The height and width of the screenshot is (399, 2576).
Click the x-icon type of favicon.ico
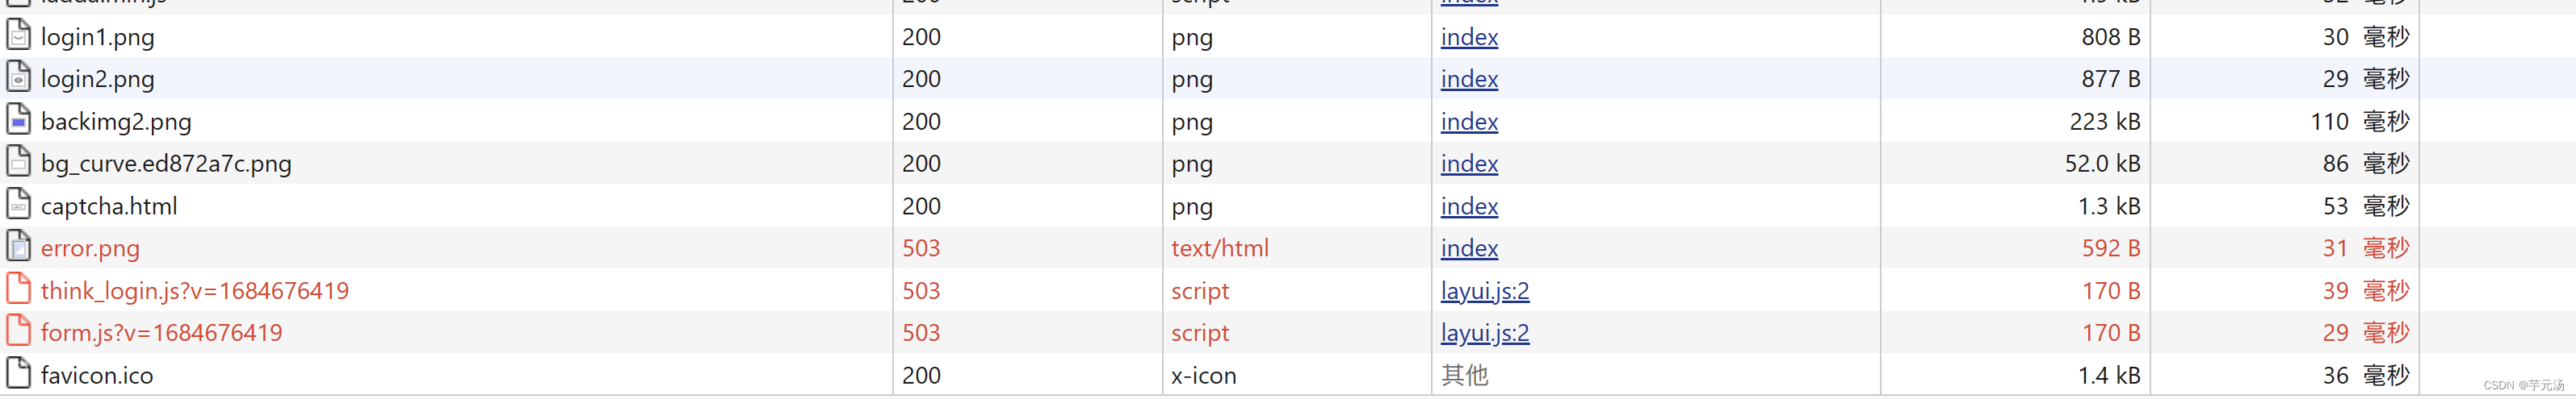(x=1204, y=375)
